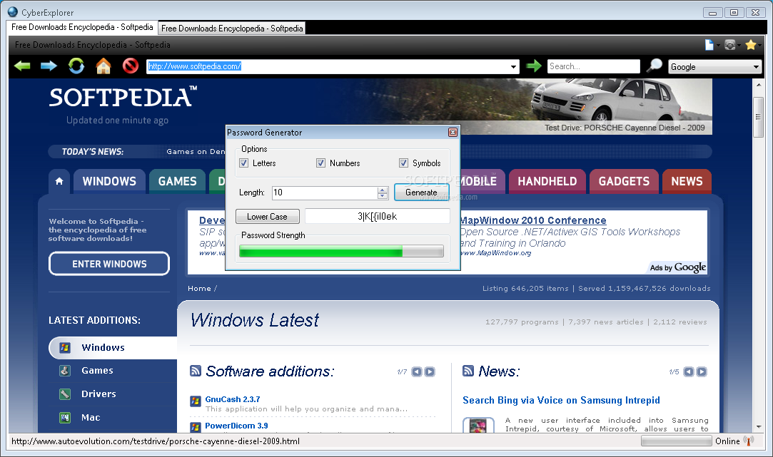Click the status bar loading progress bar
The width and height of the screenshot is (773, 457).
point(676,441)
